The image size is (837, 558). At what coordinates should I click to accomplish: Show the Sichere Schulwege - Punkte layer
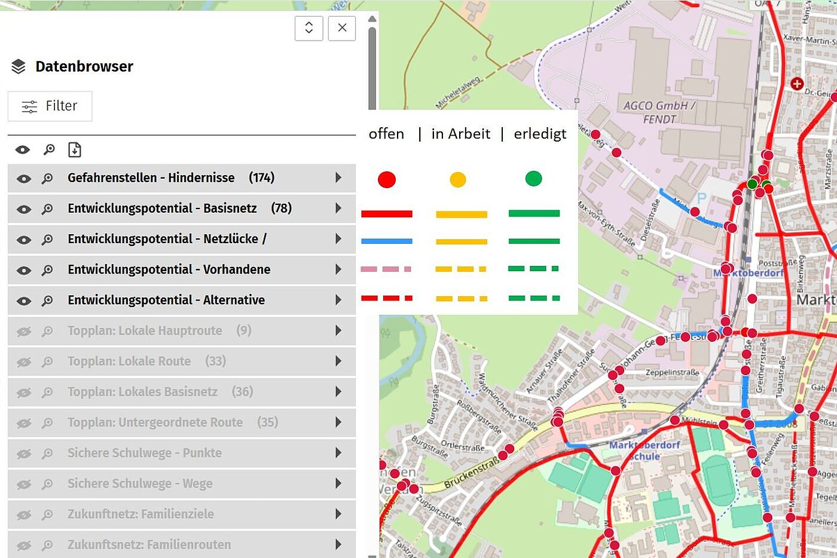pos(24,454)
